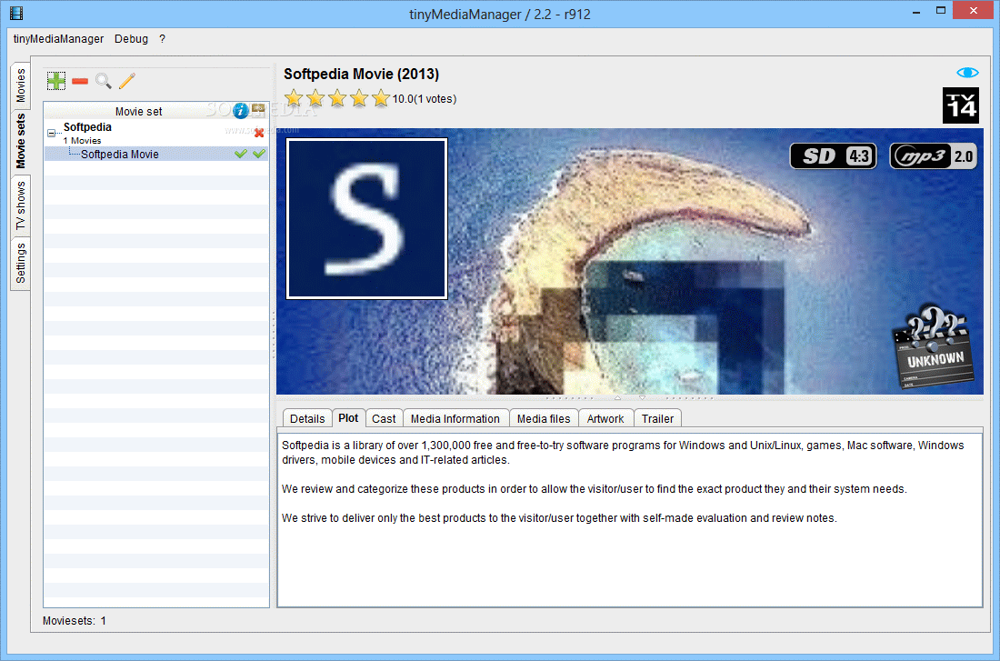Switch to the Movies side tab
1000x661 pixels.
click(x=20, y=85)
